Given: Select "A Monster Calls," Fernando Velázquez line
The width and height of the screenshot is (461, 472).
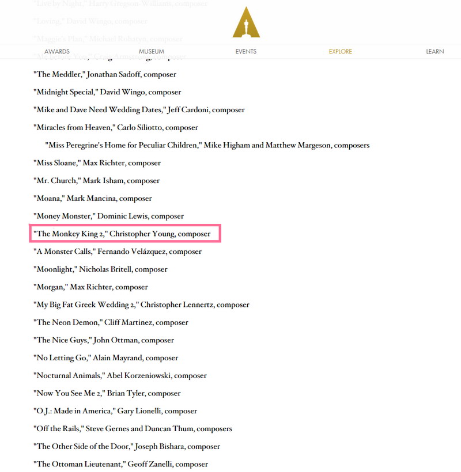Looking at the screenshot, I should coord(118,252).
